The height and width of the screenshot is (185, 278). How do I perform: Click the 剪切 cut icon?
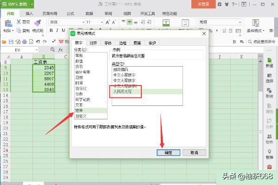click(22, 22)
